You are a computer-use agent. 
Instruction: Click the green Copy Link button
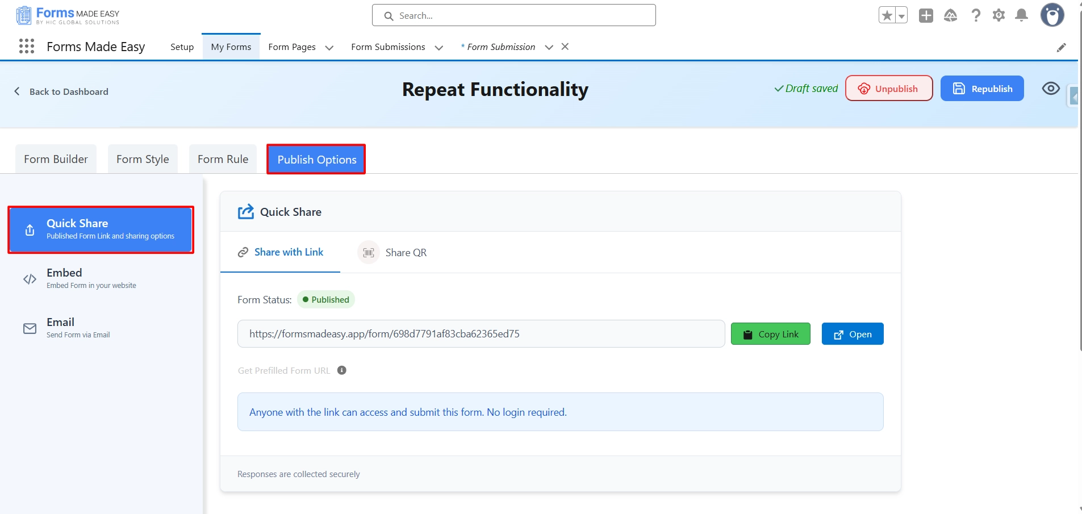770,334
